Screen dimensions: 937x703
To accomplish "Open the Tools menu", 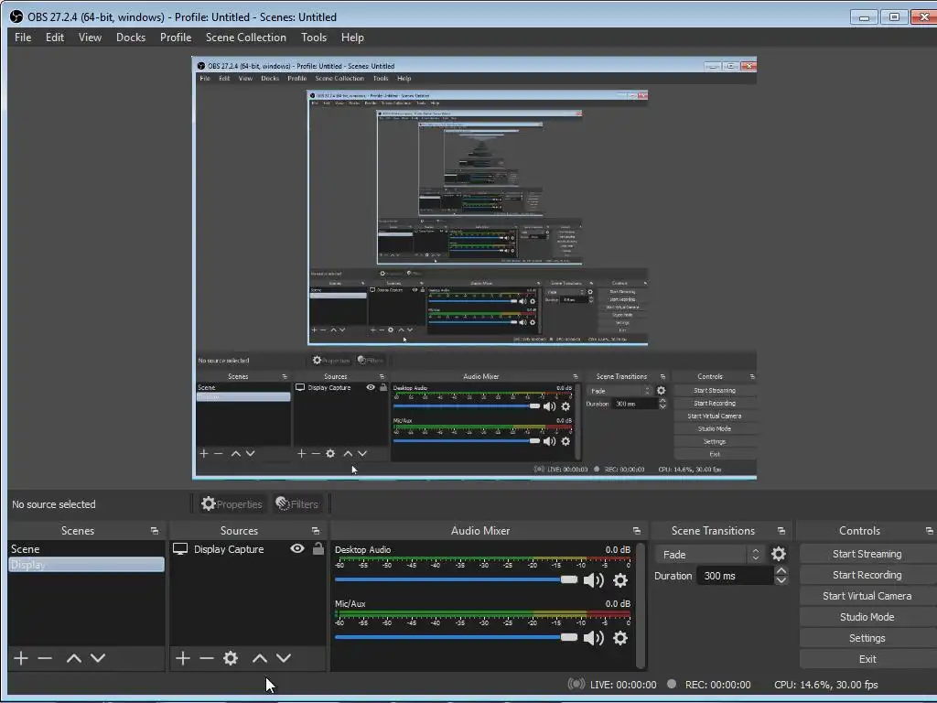I will pyautogui.click(x=314, y=37).
